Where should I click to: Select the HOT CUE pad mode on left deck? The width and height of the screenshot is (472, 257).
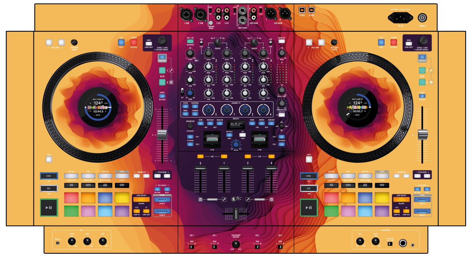[71, 176]
